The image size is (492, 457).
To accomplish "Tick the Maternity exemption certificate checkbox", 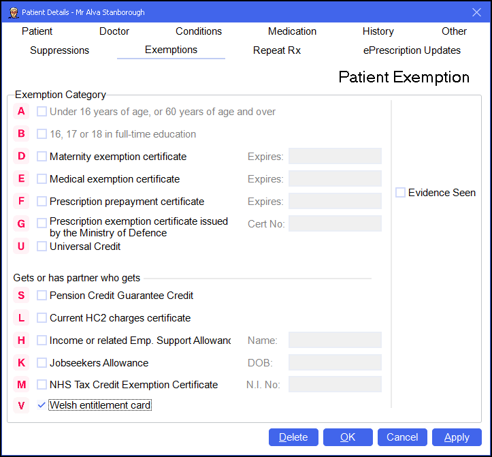I will [42, 157].
